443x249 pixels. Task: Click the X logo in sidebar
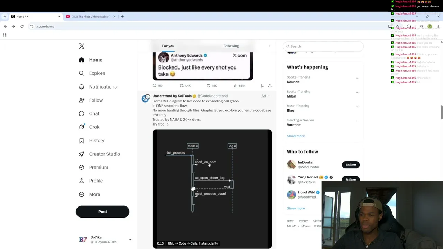click(x=82, y=46)
